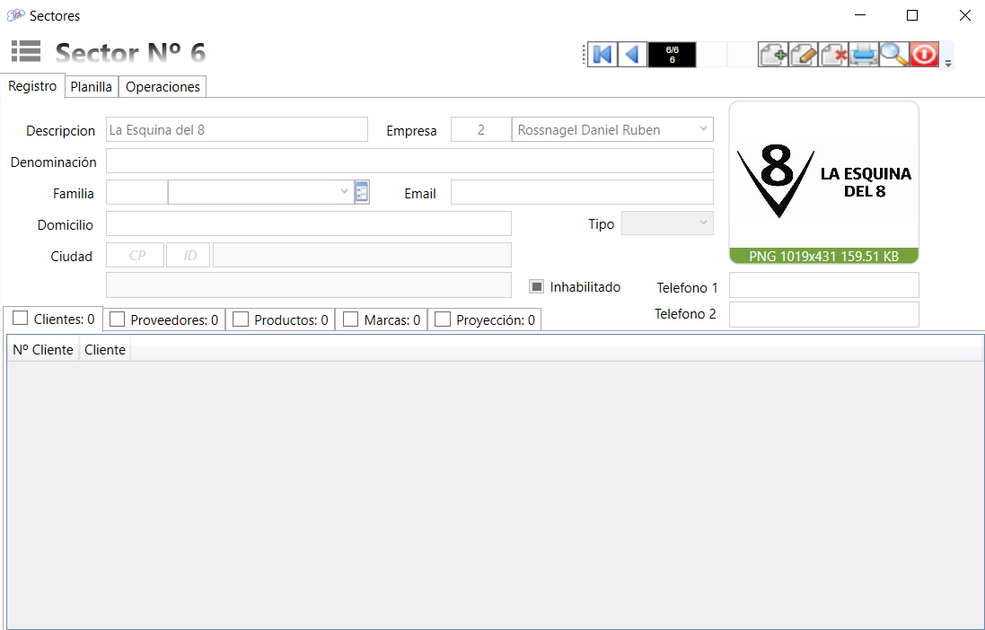
Task: Click the Telefono 2 field
Action: coord(823,315)
